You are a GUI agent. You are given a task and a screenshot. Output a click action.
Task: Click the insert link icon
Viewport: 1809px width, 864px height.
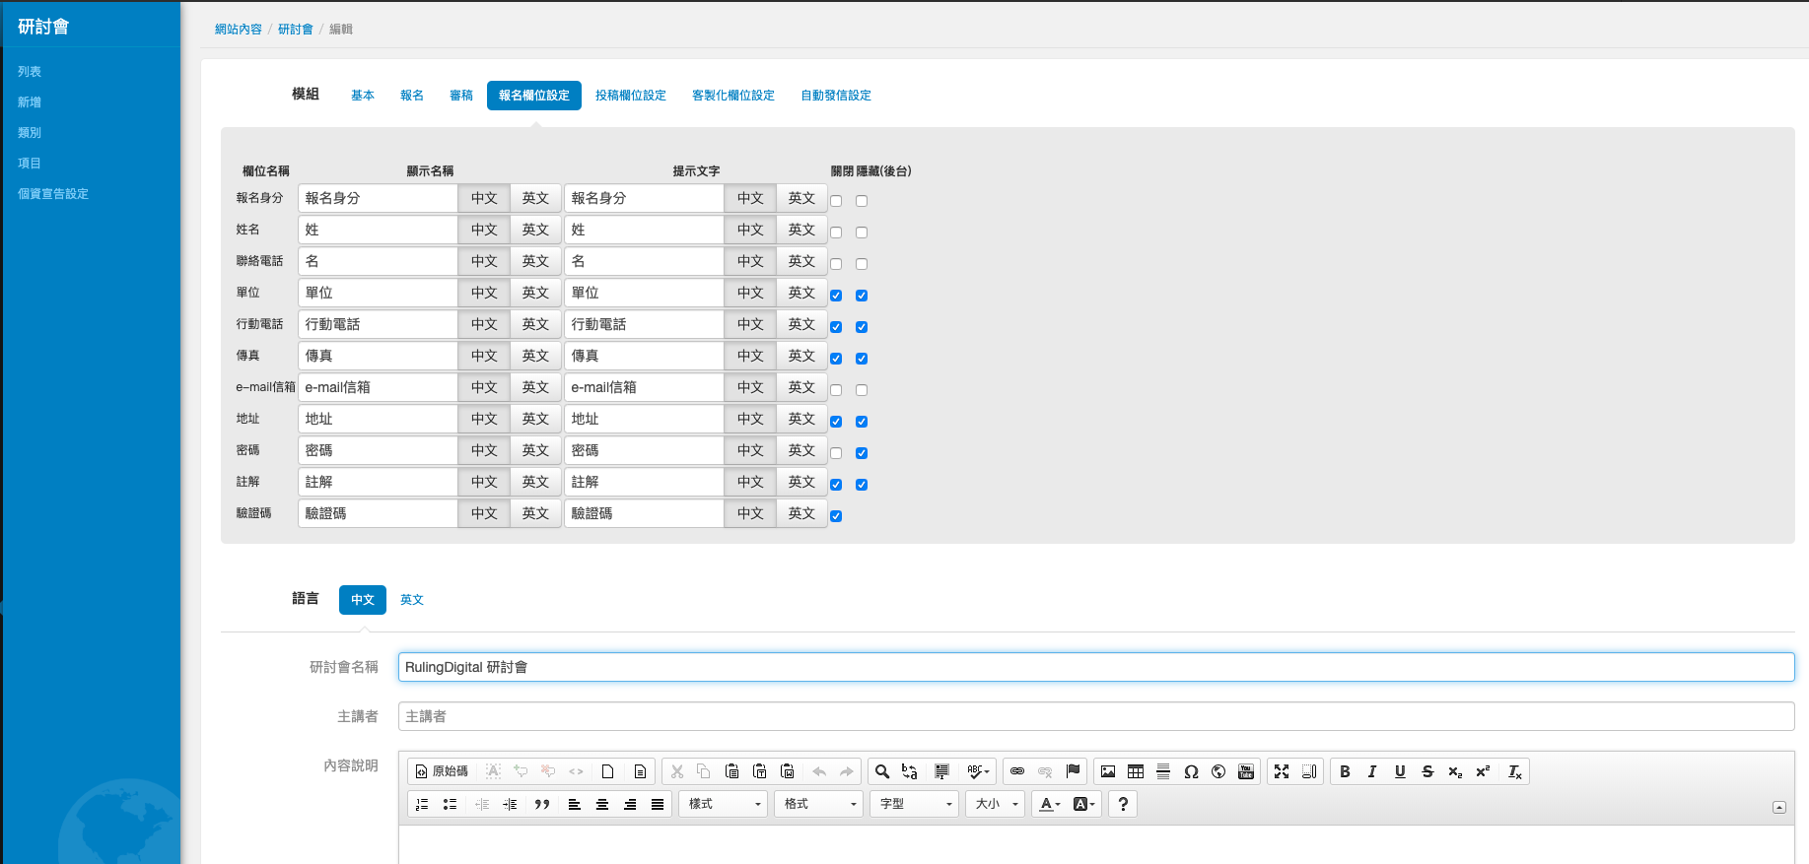coord(1017,771)
